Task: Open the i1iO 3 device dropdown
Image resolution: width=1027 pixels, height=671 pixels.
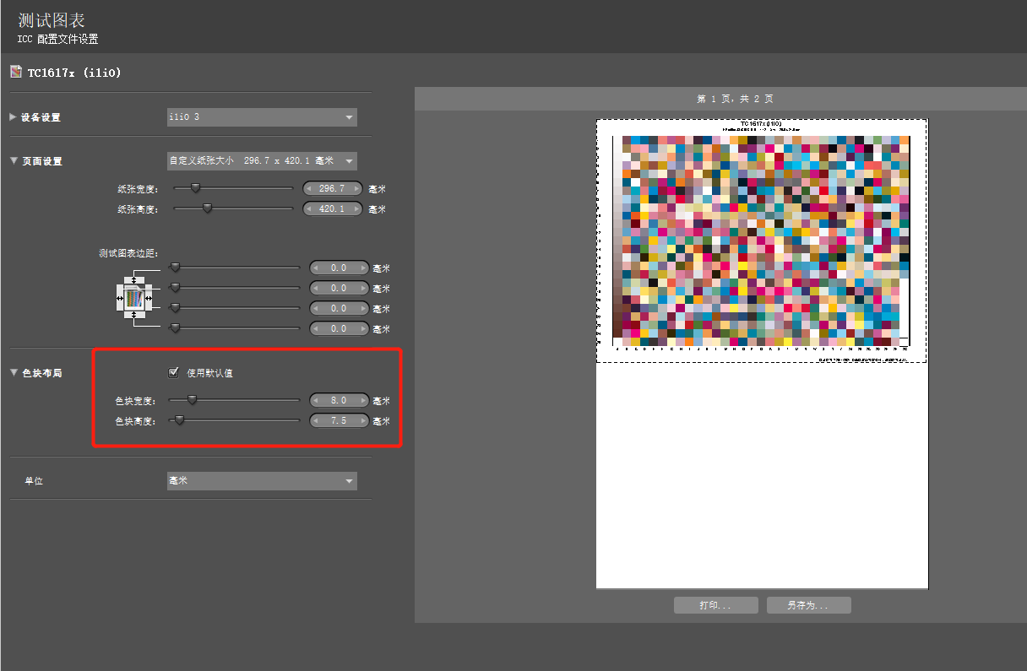Action: (x=262, y=117)
